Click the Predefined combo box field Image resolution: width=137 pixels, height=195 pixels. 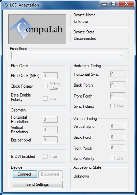coord(68,56)
